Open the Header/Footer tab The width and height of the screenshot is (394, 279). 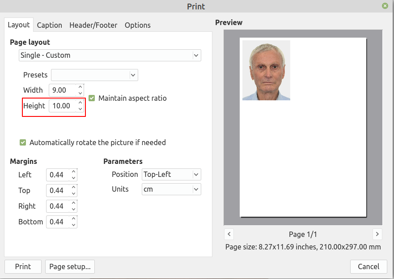93,25
